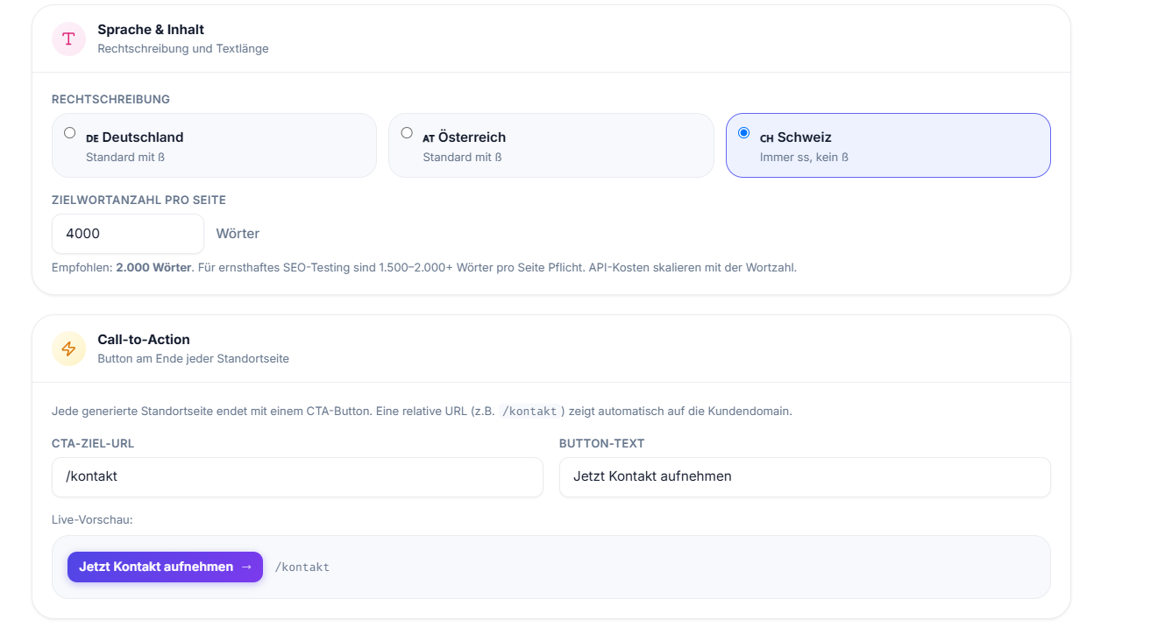Click the 'Empfohlen: 2.000 Wörter' hint text
This screenshot has width=1165, height=627.
[x=122, y=267]
